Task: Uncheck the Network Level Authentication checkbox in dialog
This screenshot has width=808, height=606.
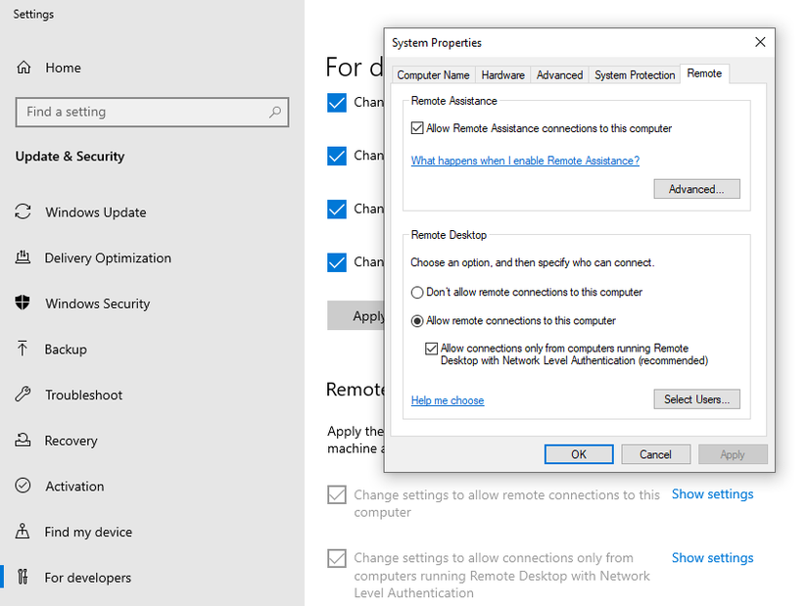Action: (431, 349)
